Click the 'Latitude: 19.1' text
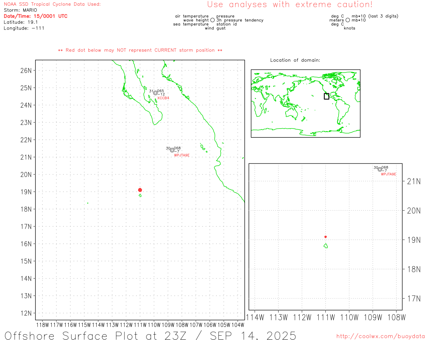The image size is (425, 340). [x=21, y=22]
